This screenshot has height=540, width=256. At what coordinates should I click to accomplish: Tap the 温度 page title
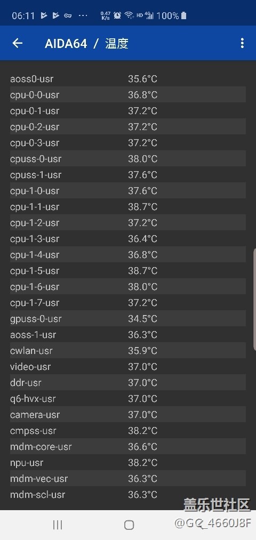point(117,43)
